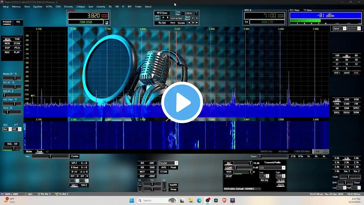Open the Windows Start menu

pyautogui.click(x=132, y=200)
